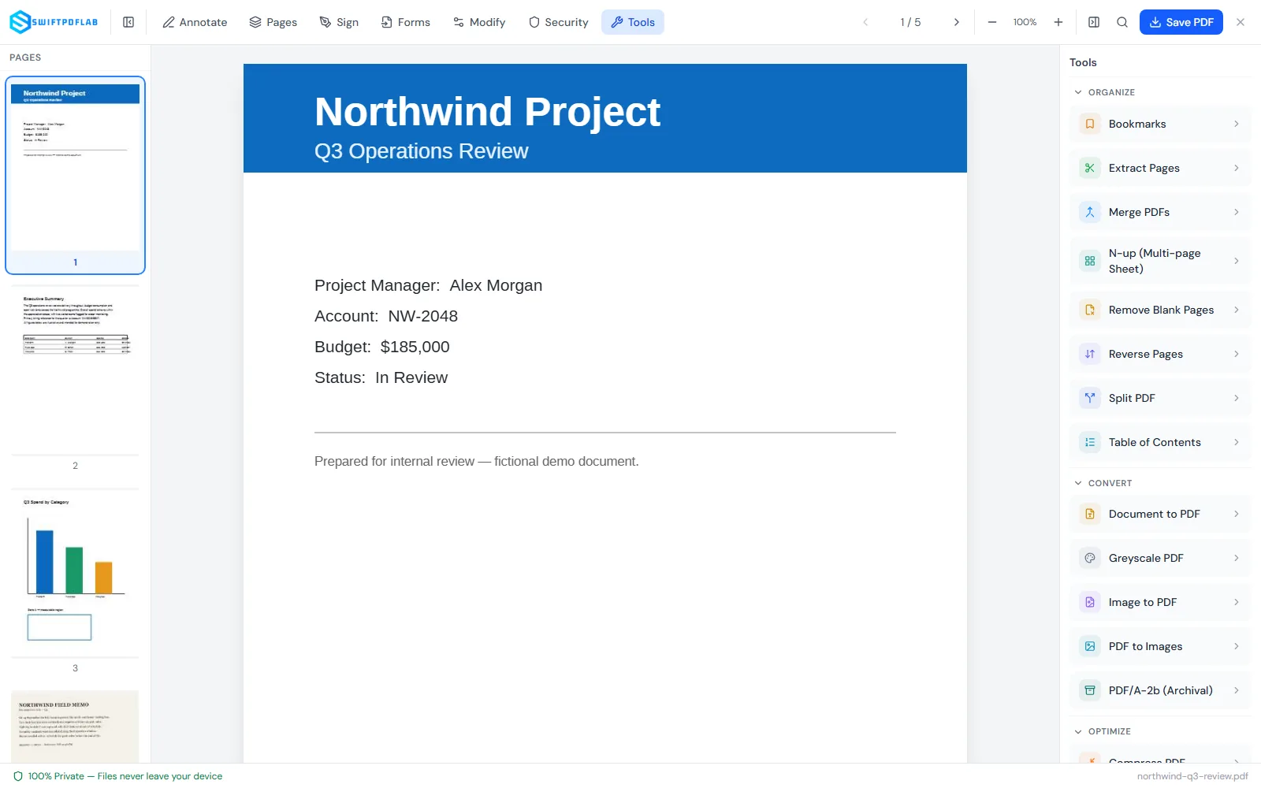Go to previous page arrow

pyautogui.click(x=865, y=22)
